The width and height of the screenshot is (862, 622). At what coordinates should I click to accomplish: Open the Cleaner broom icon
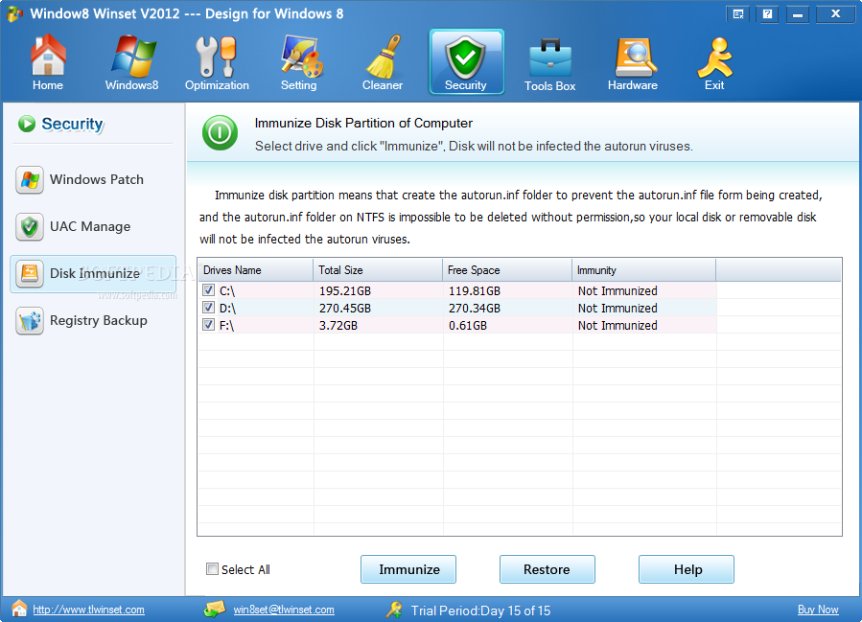[x=384, y=56]
